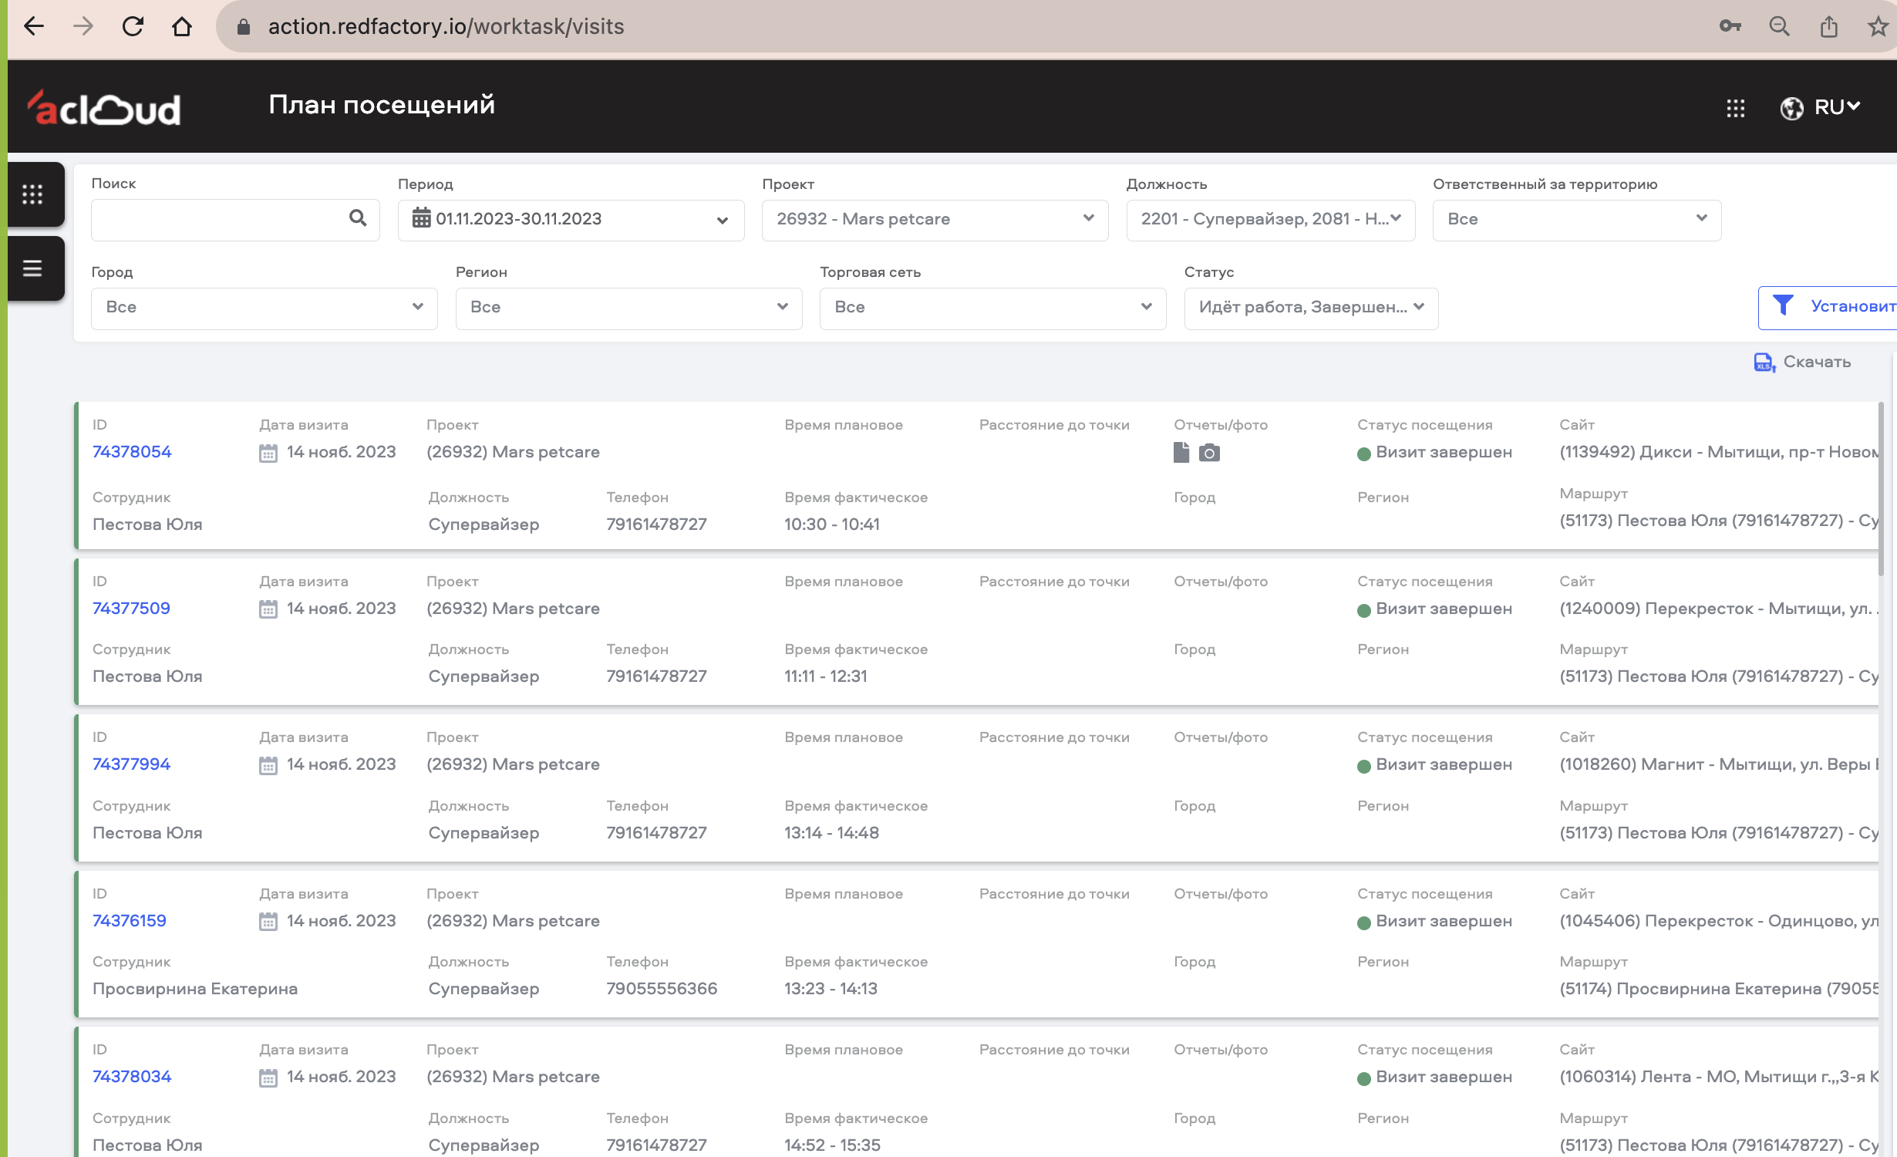Open RU language dropdown
Viewport: 1897px width, 1157px height.
1838,107
